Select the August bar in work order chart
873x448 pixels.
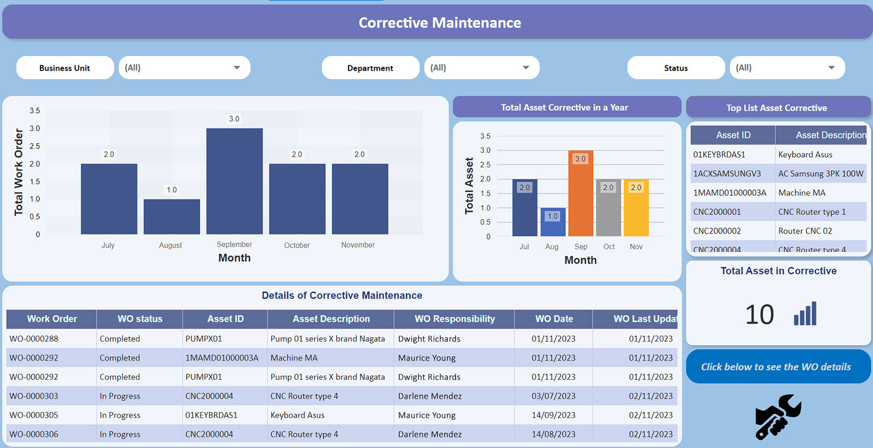171,217
